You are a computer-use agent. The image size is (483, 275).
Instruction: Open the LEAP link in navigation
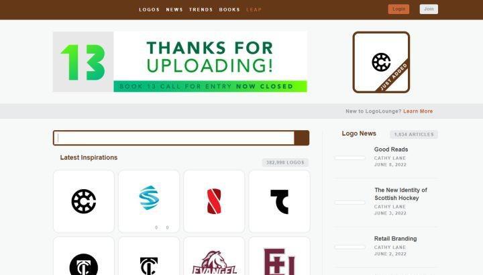click(254, 9)
